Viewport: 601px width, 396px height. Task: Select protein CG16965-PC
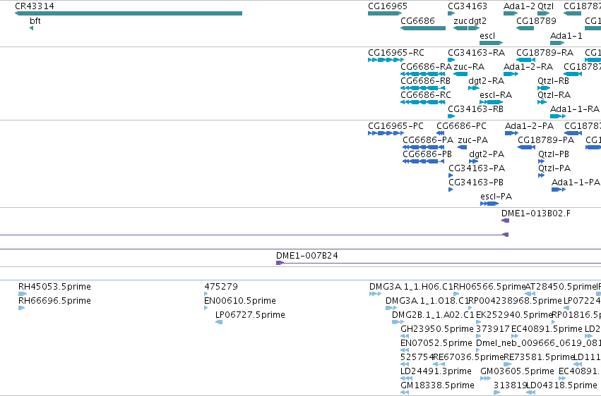point(395,125)
